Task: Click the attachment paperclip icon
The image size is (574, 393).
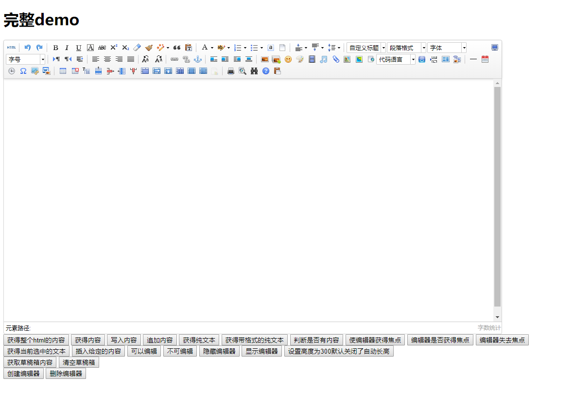Action: [334, 59]
